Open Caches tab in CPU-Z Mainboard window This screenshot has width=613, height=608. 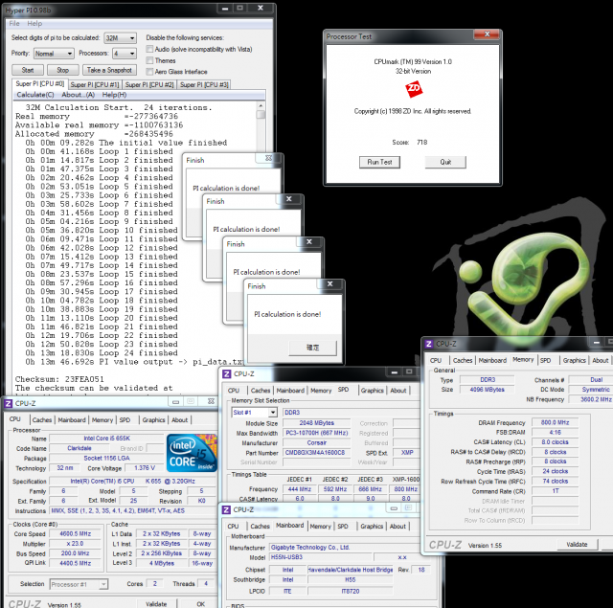click(x=260, y=527)
